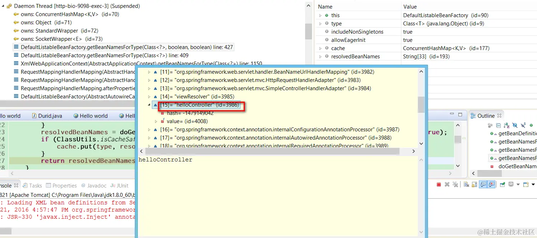Image resolution: width=537 pixels, height=238 pixels.
Task: Select RequestMappingHandlerMapping.afterProperties stack frame
Action: click(74, 88)
